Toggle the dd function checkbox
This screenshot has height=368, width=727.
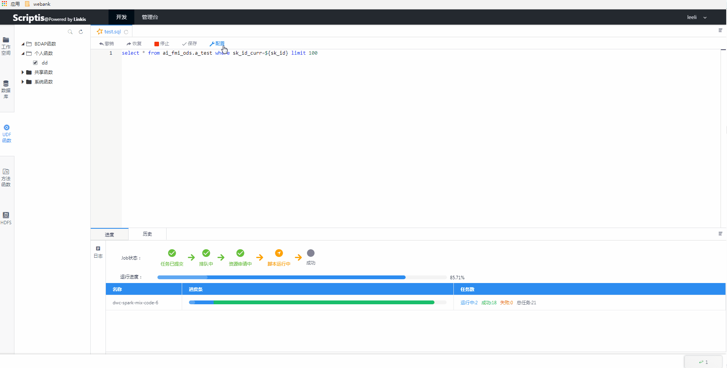(35, 63)
